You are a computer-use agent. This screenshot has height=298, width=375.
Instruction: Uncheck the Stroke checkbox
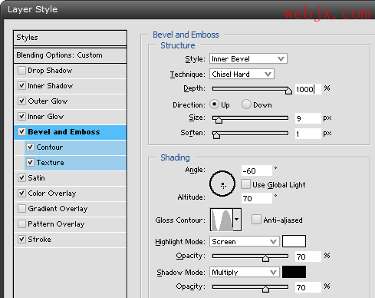coord(21,239)
